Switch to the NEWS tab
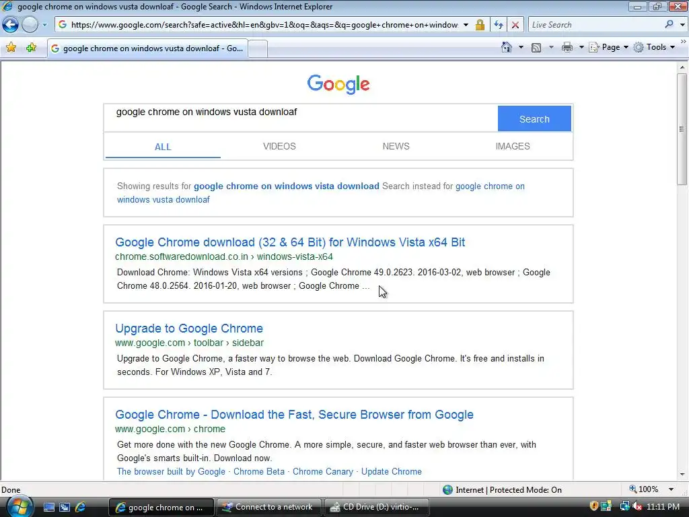Image resolution: width=689 pixels, height=517 pixels. pyautogui.click(x=396, y=146)
